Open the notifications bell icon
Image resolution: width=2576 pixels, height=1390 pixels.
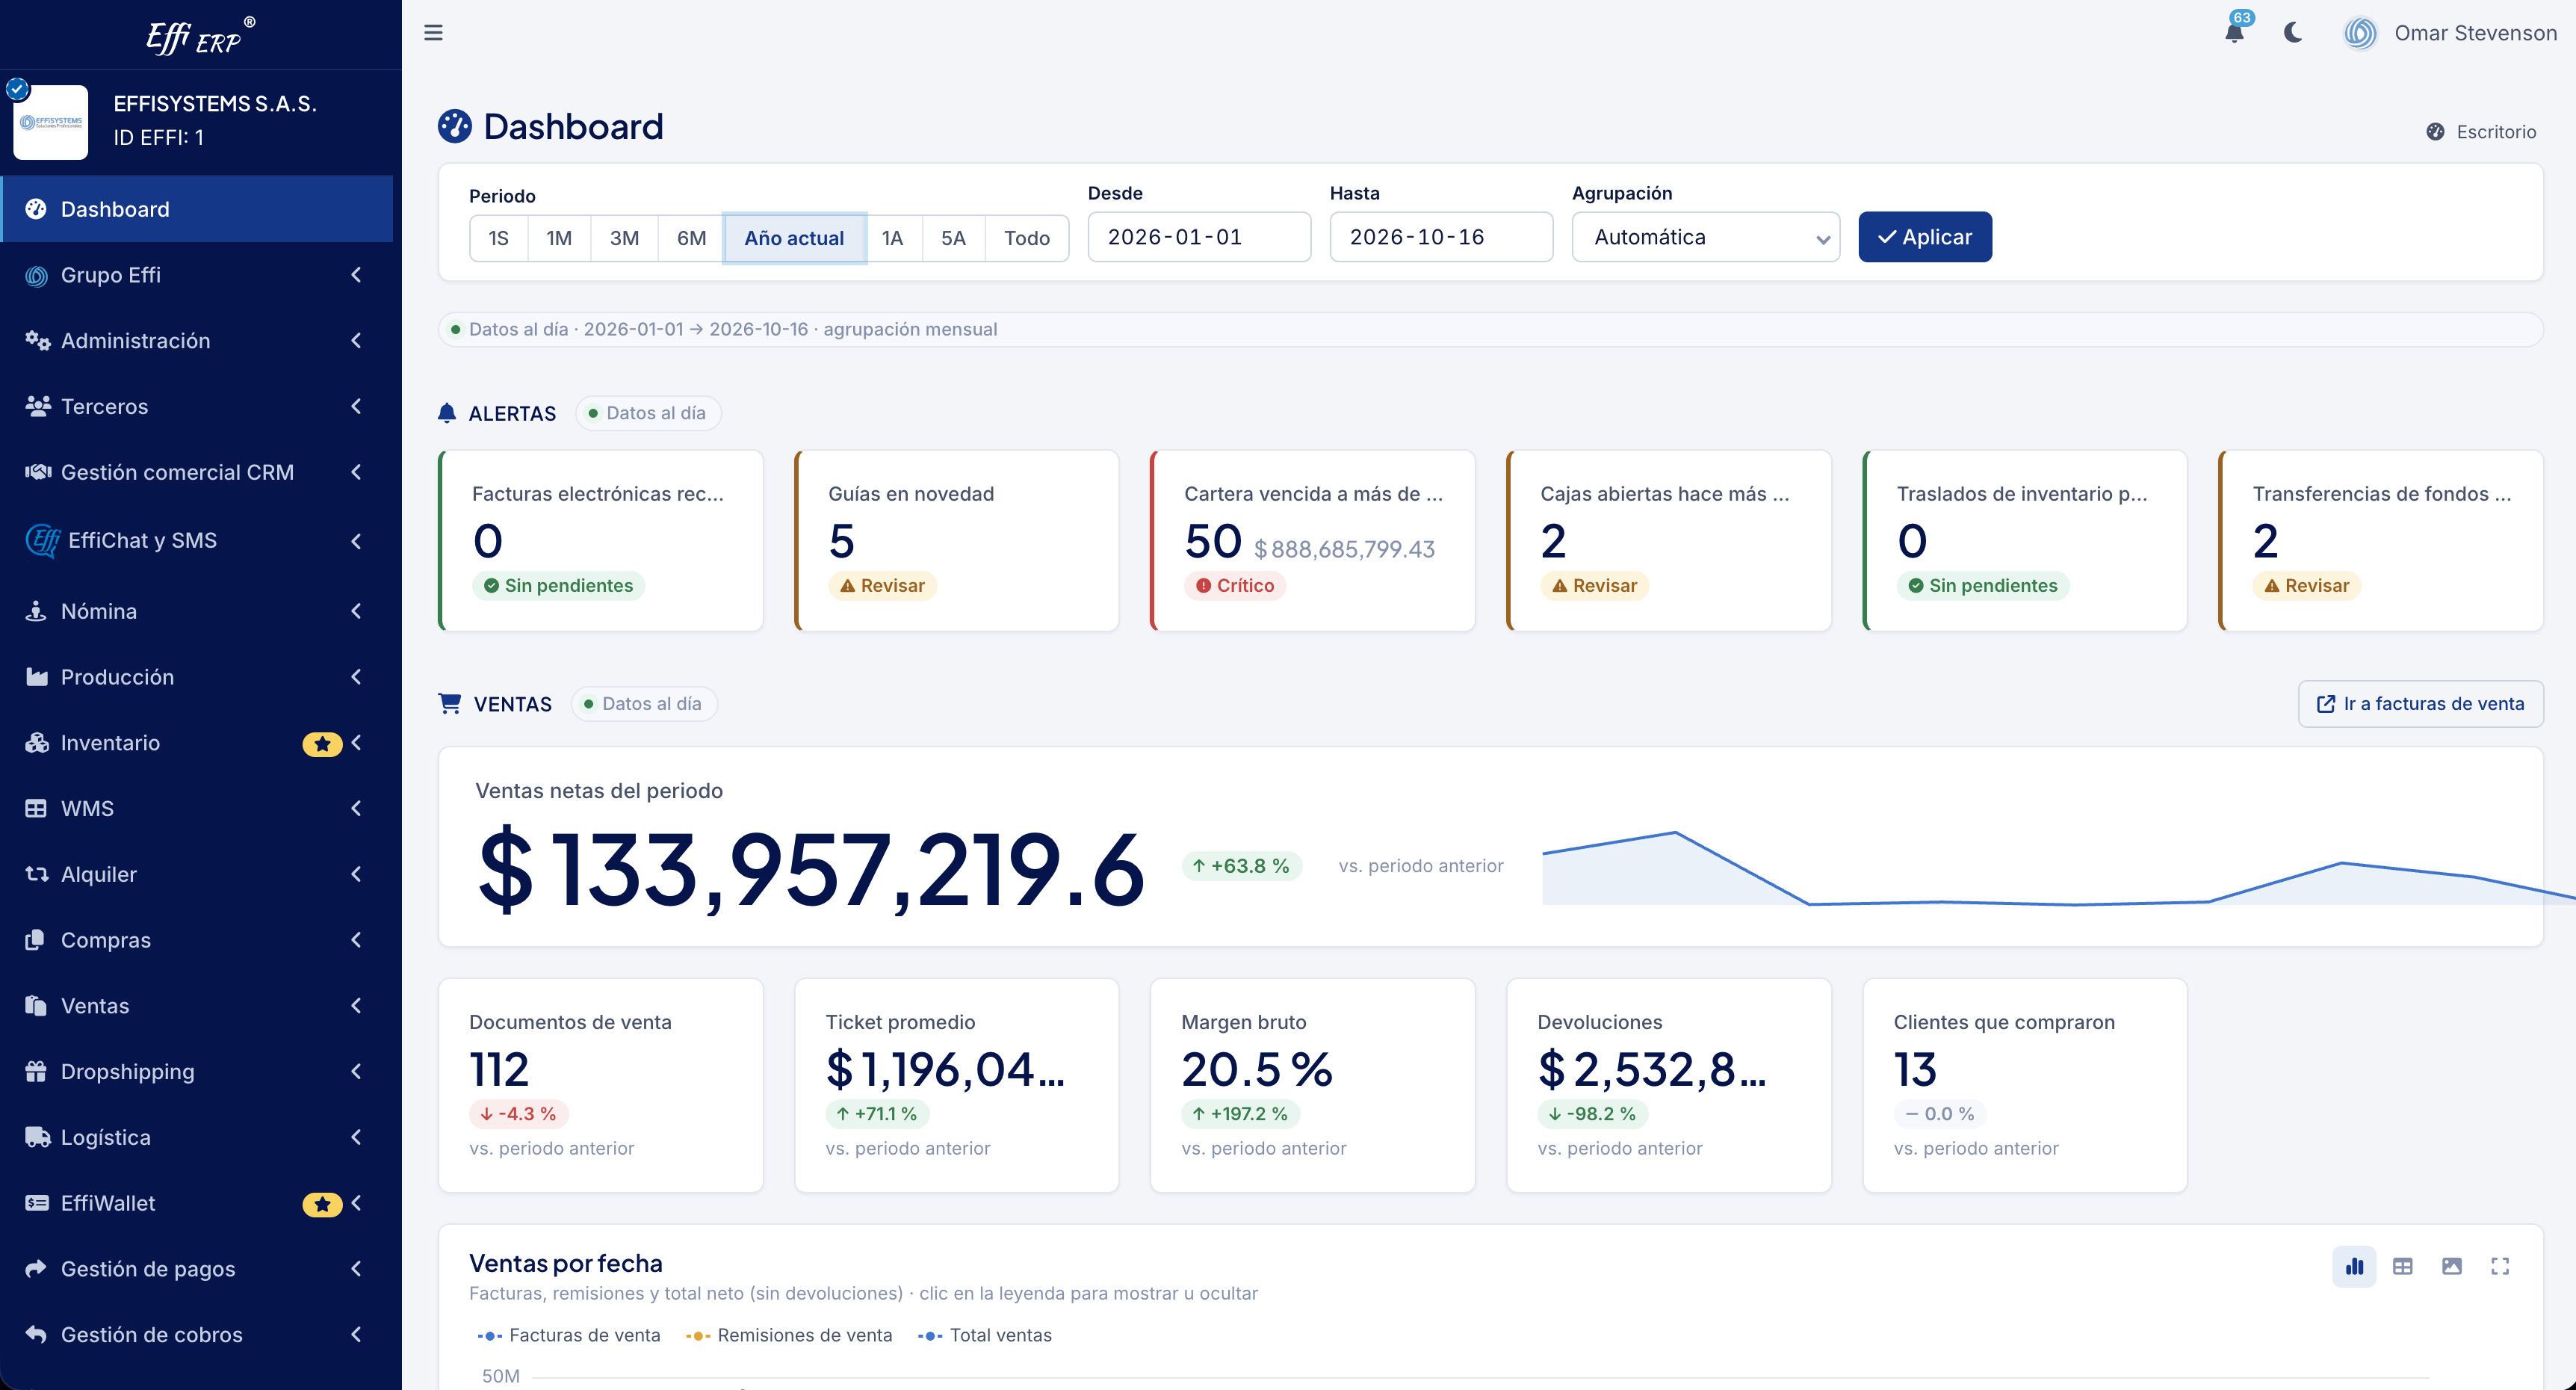tap(2234, 32)
